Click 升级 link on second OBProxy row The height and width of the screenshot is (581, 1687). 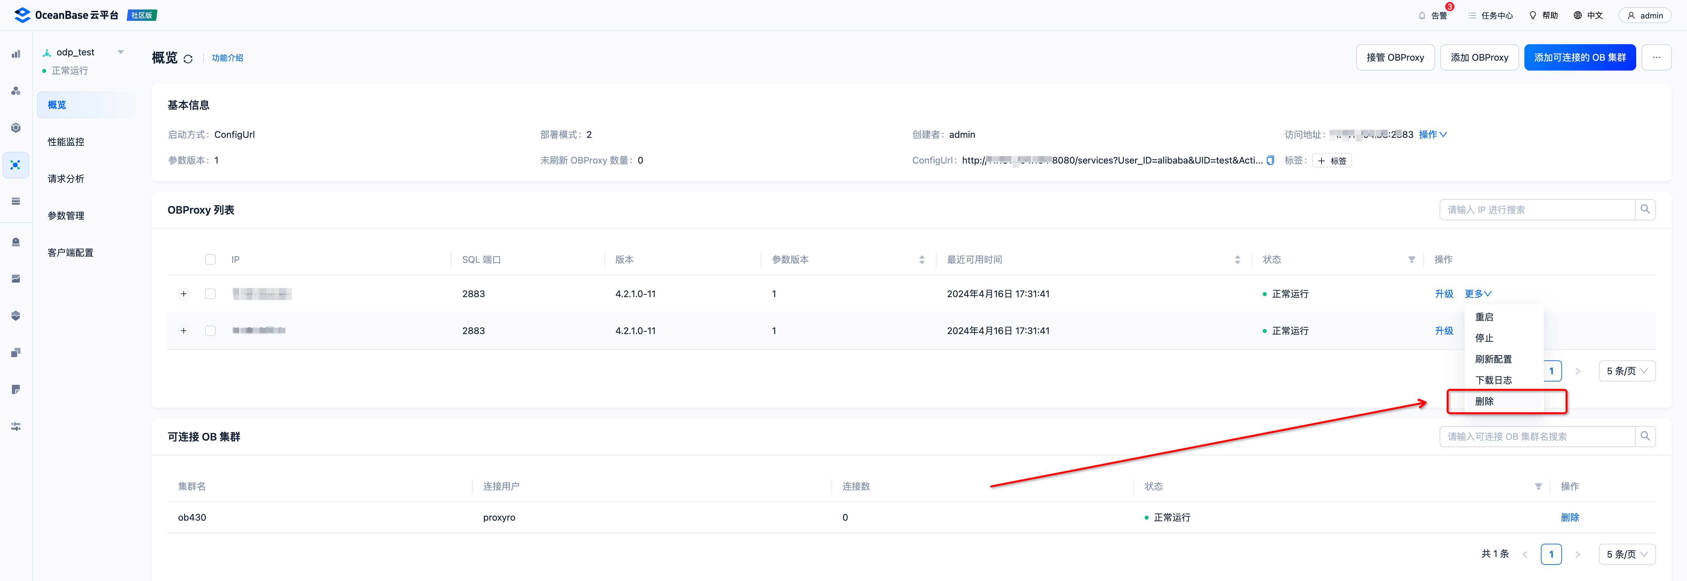click(x=1443, y=331)
